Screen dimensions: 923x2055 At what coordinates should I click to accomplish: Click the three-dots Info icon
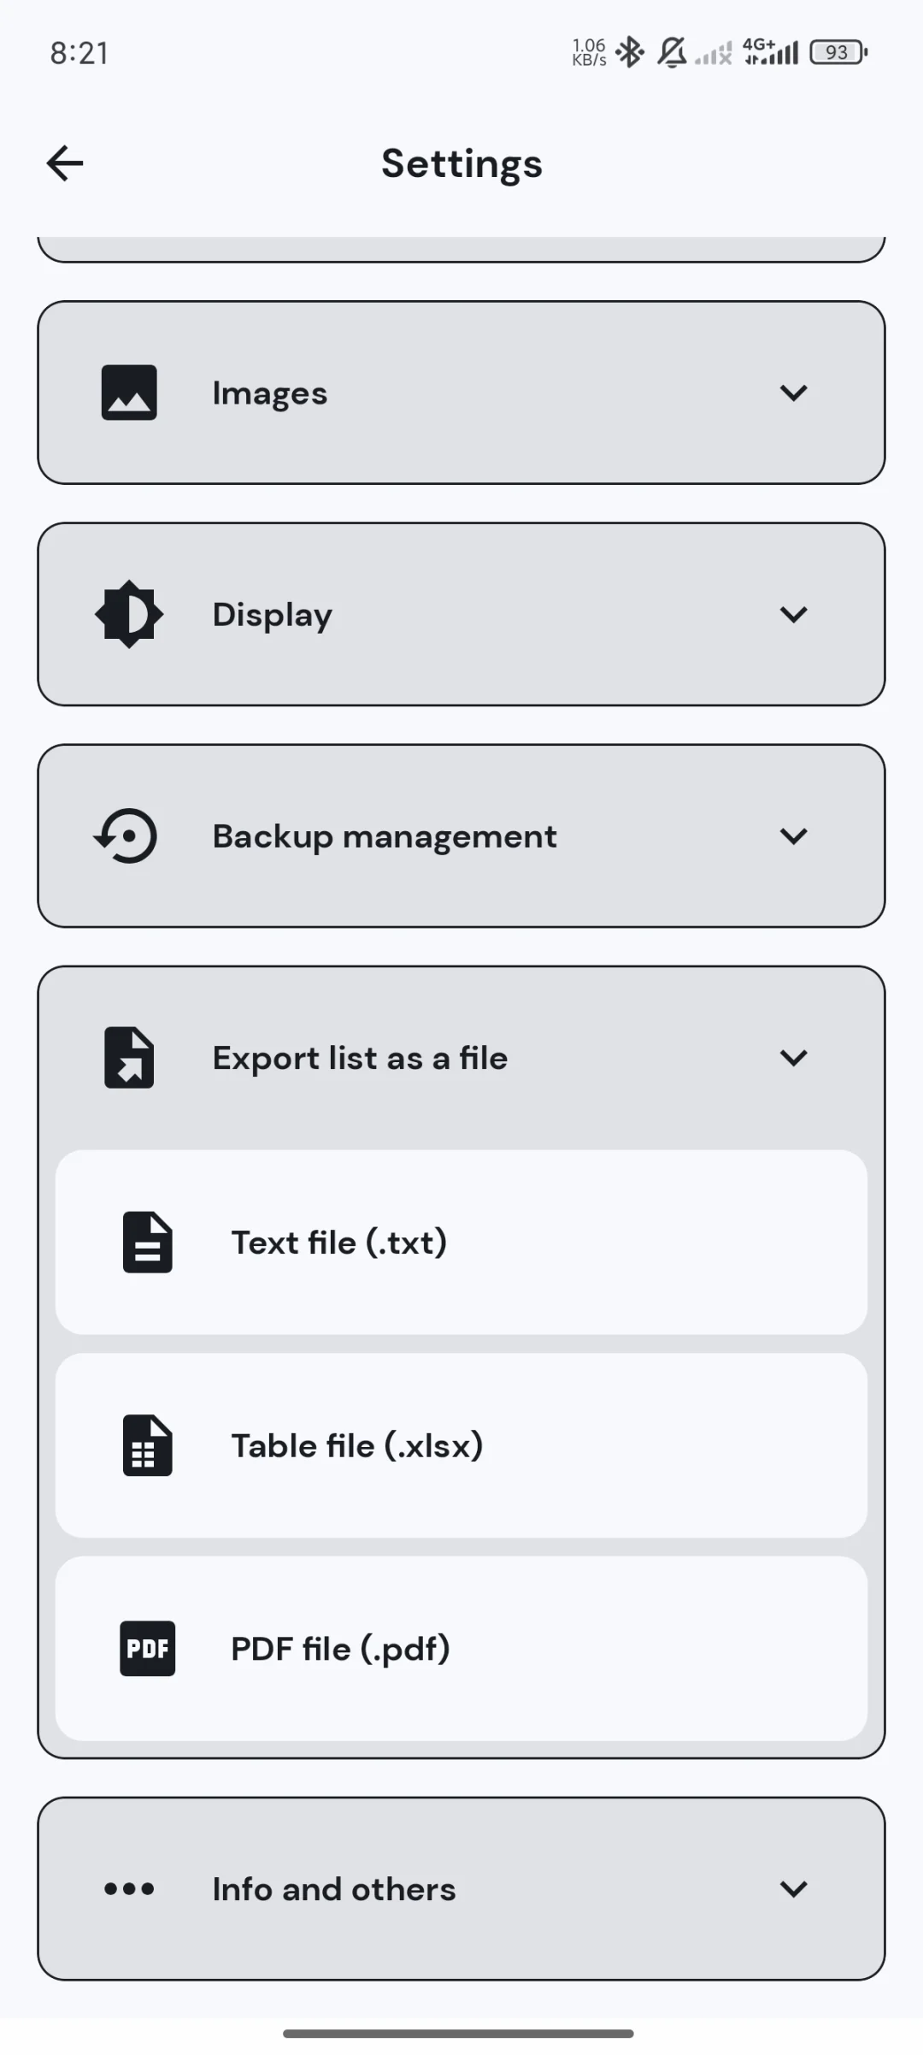pyautogui.click(x=129, y=1888)
